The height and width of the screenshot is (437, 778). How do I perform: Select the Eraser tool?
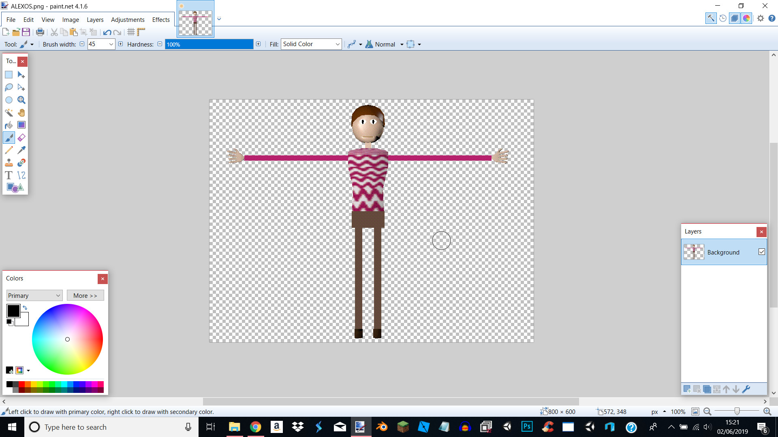pos(21,138)
